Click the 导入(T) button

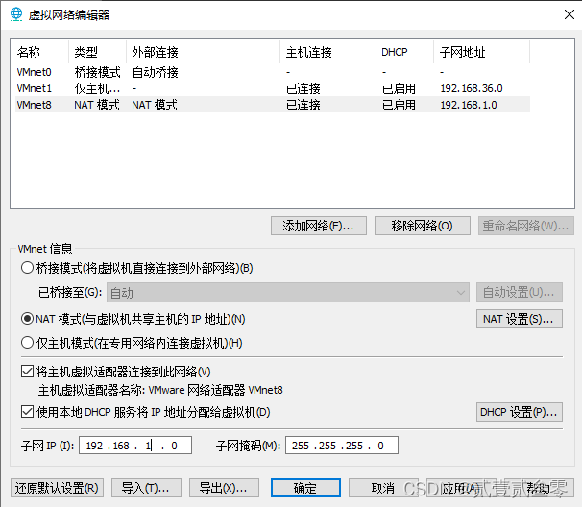point(146,488)
